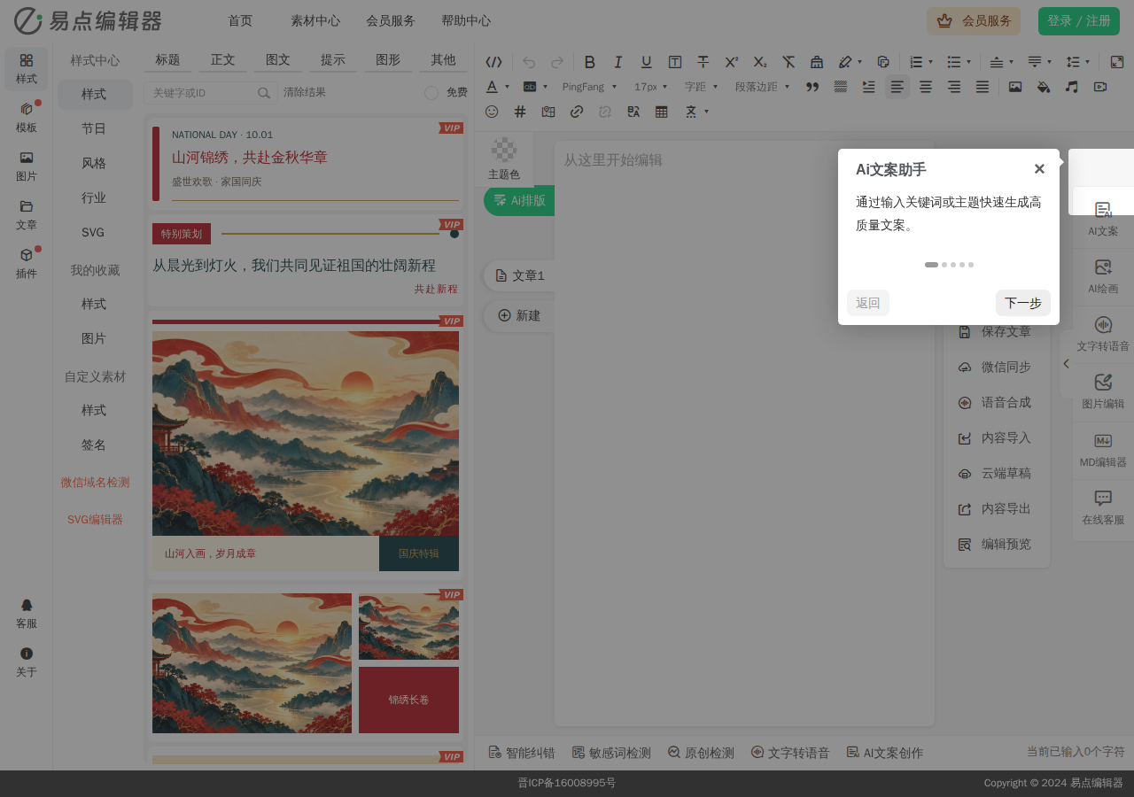Open the 素材中心 menu
Image resolution: width=1134 pixels, height=797 pixels.
pos(315,20)
